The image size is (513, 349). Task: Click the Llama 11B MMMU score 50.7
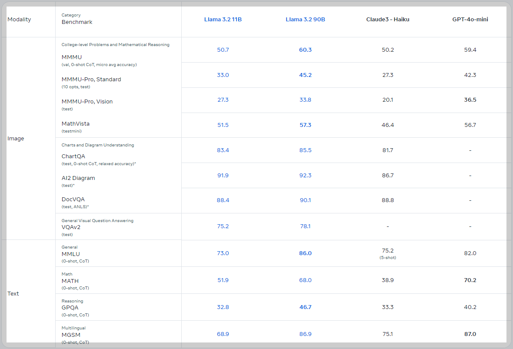click(x=223, y=50)
